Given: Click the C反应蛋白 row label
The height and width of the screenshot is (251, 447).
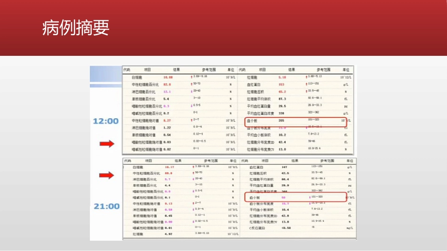Looking at the screenshot, I should click(257, 228).
